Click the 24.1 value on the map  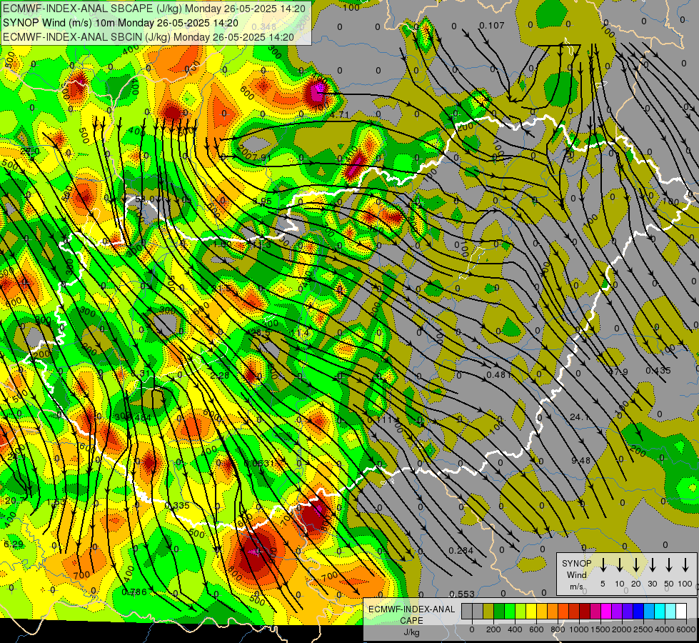tap(580, 417)
